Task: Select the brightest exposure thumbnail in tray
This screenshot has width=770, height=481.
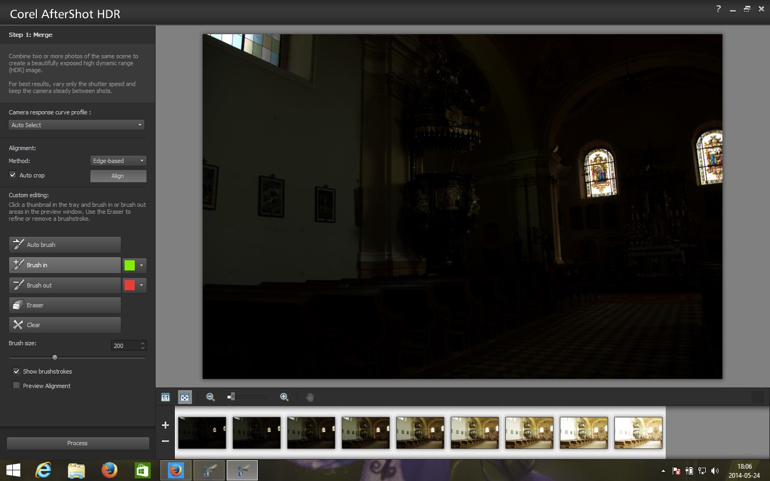Action: pos(638,433)
